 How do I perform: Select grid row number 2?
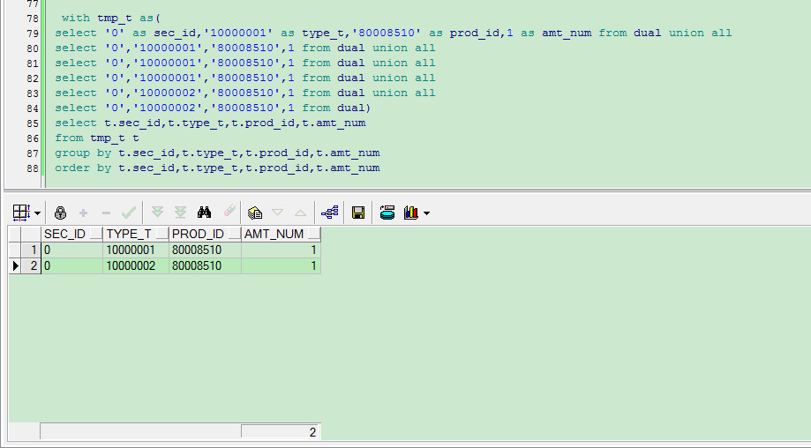coord(31,266)
